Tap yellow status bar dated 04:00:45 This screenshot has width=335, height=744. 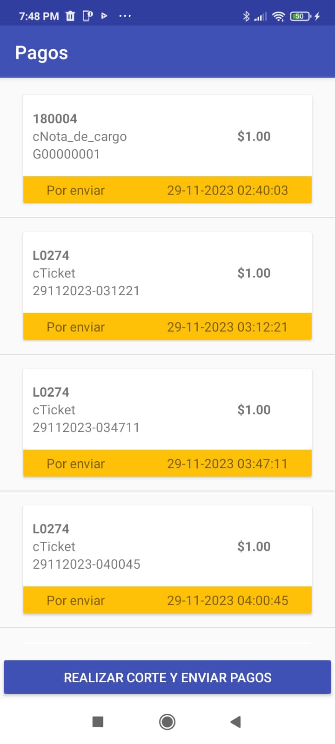point(167,600)
